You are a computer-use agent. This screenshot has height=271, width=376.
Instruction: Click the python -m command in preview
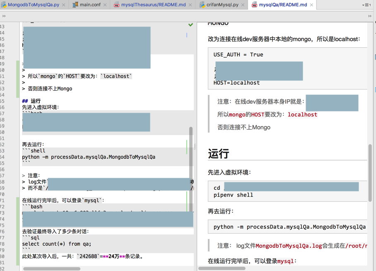pyautogui.click(x=289, y=227)
